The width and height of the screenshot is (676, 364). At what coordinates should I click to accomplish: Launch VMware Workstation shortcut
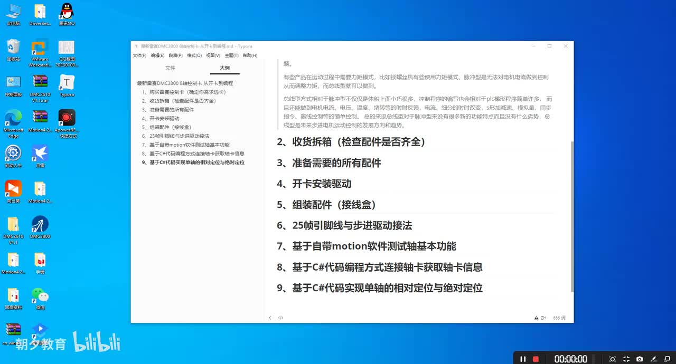pyautogui.click(x=40, y=53)
